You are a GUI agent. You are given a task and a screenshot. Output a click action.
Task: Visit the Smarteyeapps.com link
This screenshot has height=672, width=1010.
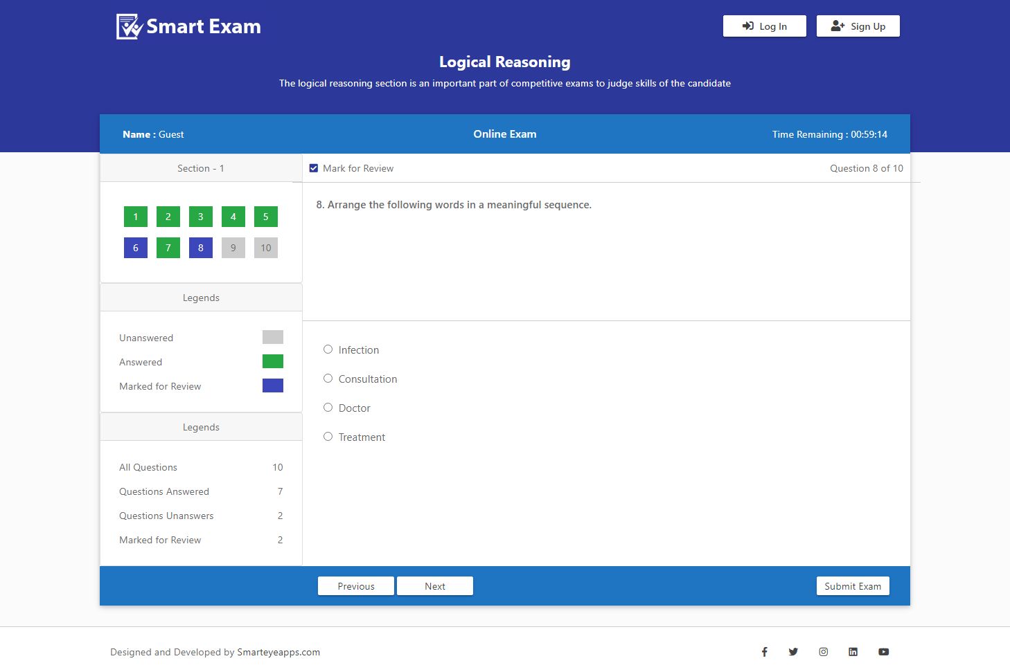click(278, 652)
